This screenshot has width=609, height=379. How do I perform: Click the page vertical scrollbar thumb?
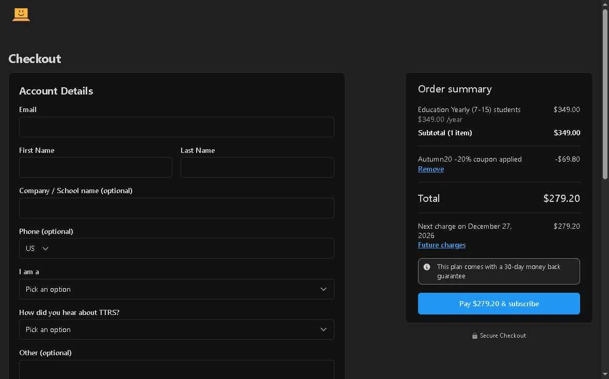[x=605, y=94]
